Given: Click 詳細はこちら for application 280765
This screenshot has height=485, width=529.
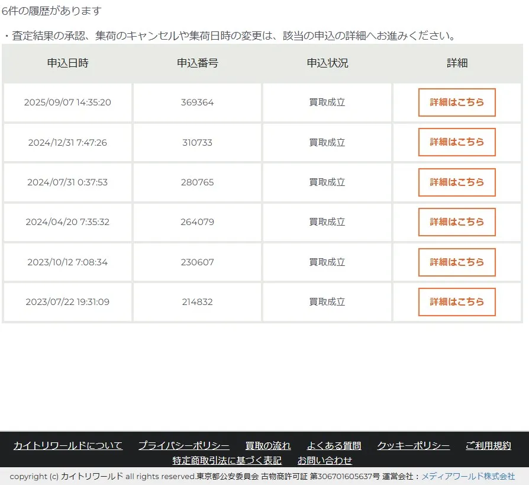Looking at the screenshot, I should [456, 182].
